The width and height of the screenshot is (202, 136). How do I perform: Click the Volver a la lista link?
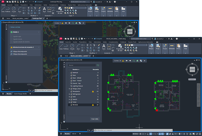[x=15, y=27]
